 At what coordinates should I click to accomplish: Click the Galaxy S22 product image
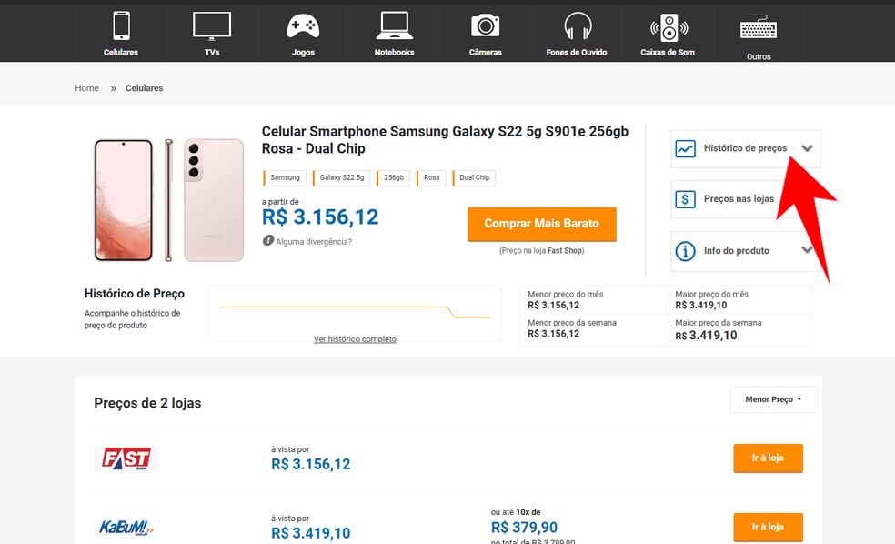coord(168,199)
